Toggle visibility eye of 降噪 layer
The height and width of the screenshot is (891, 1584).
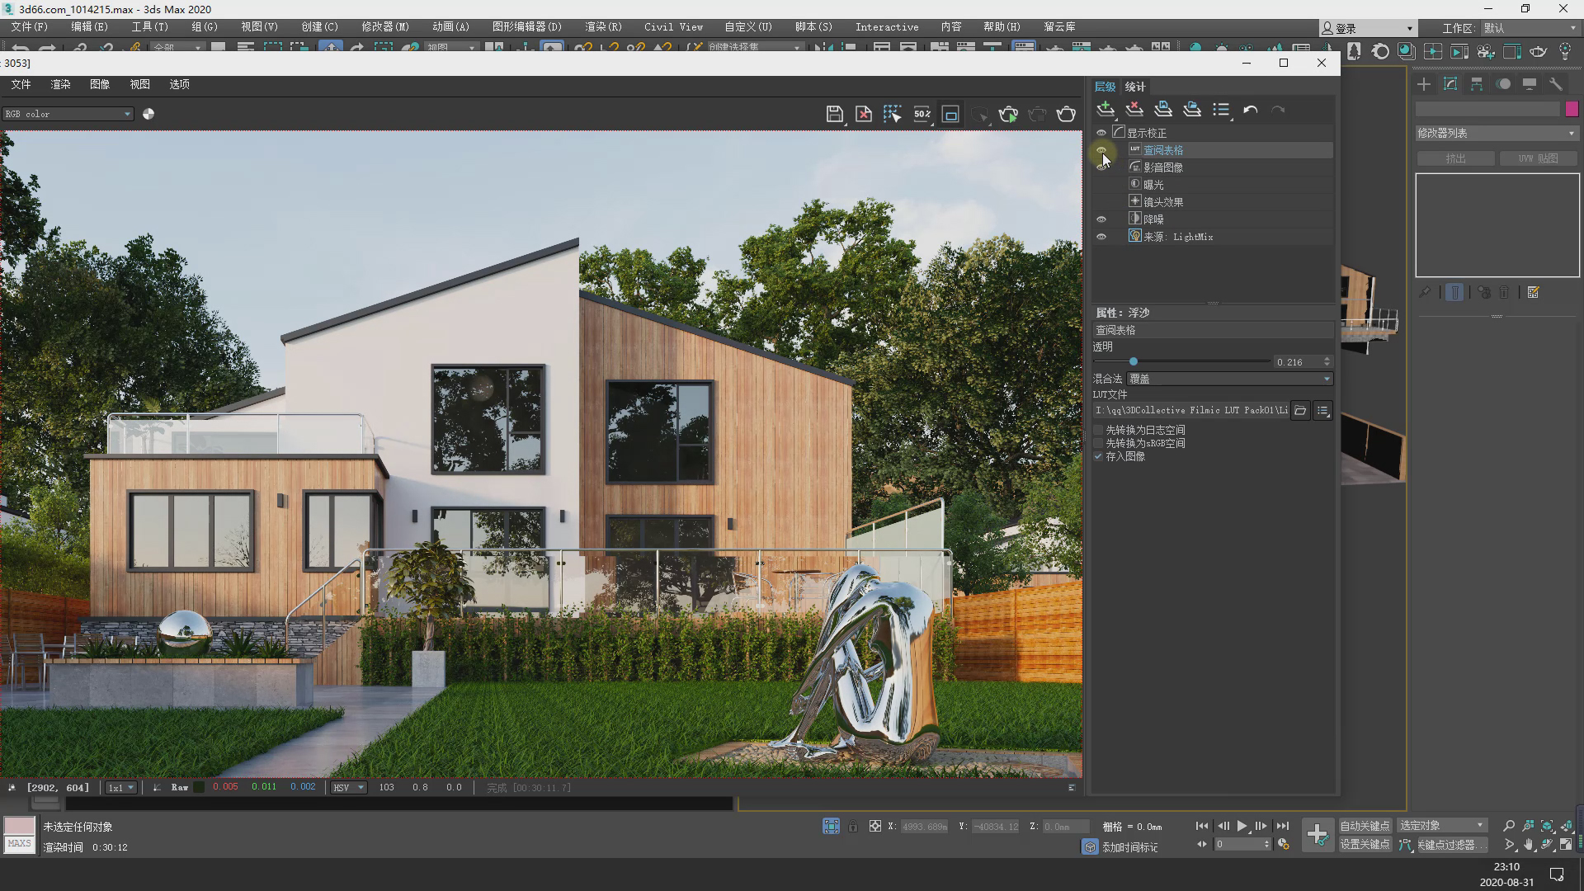[1101, 219]
